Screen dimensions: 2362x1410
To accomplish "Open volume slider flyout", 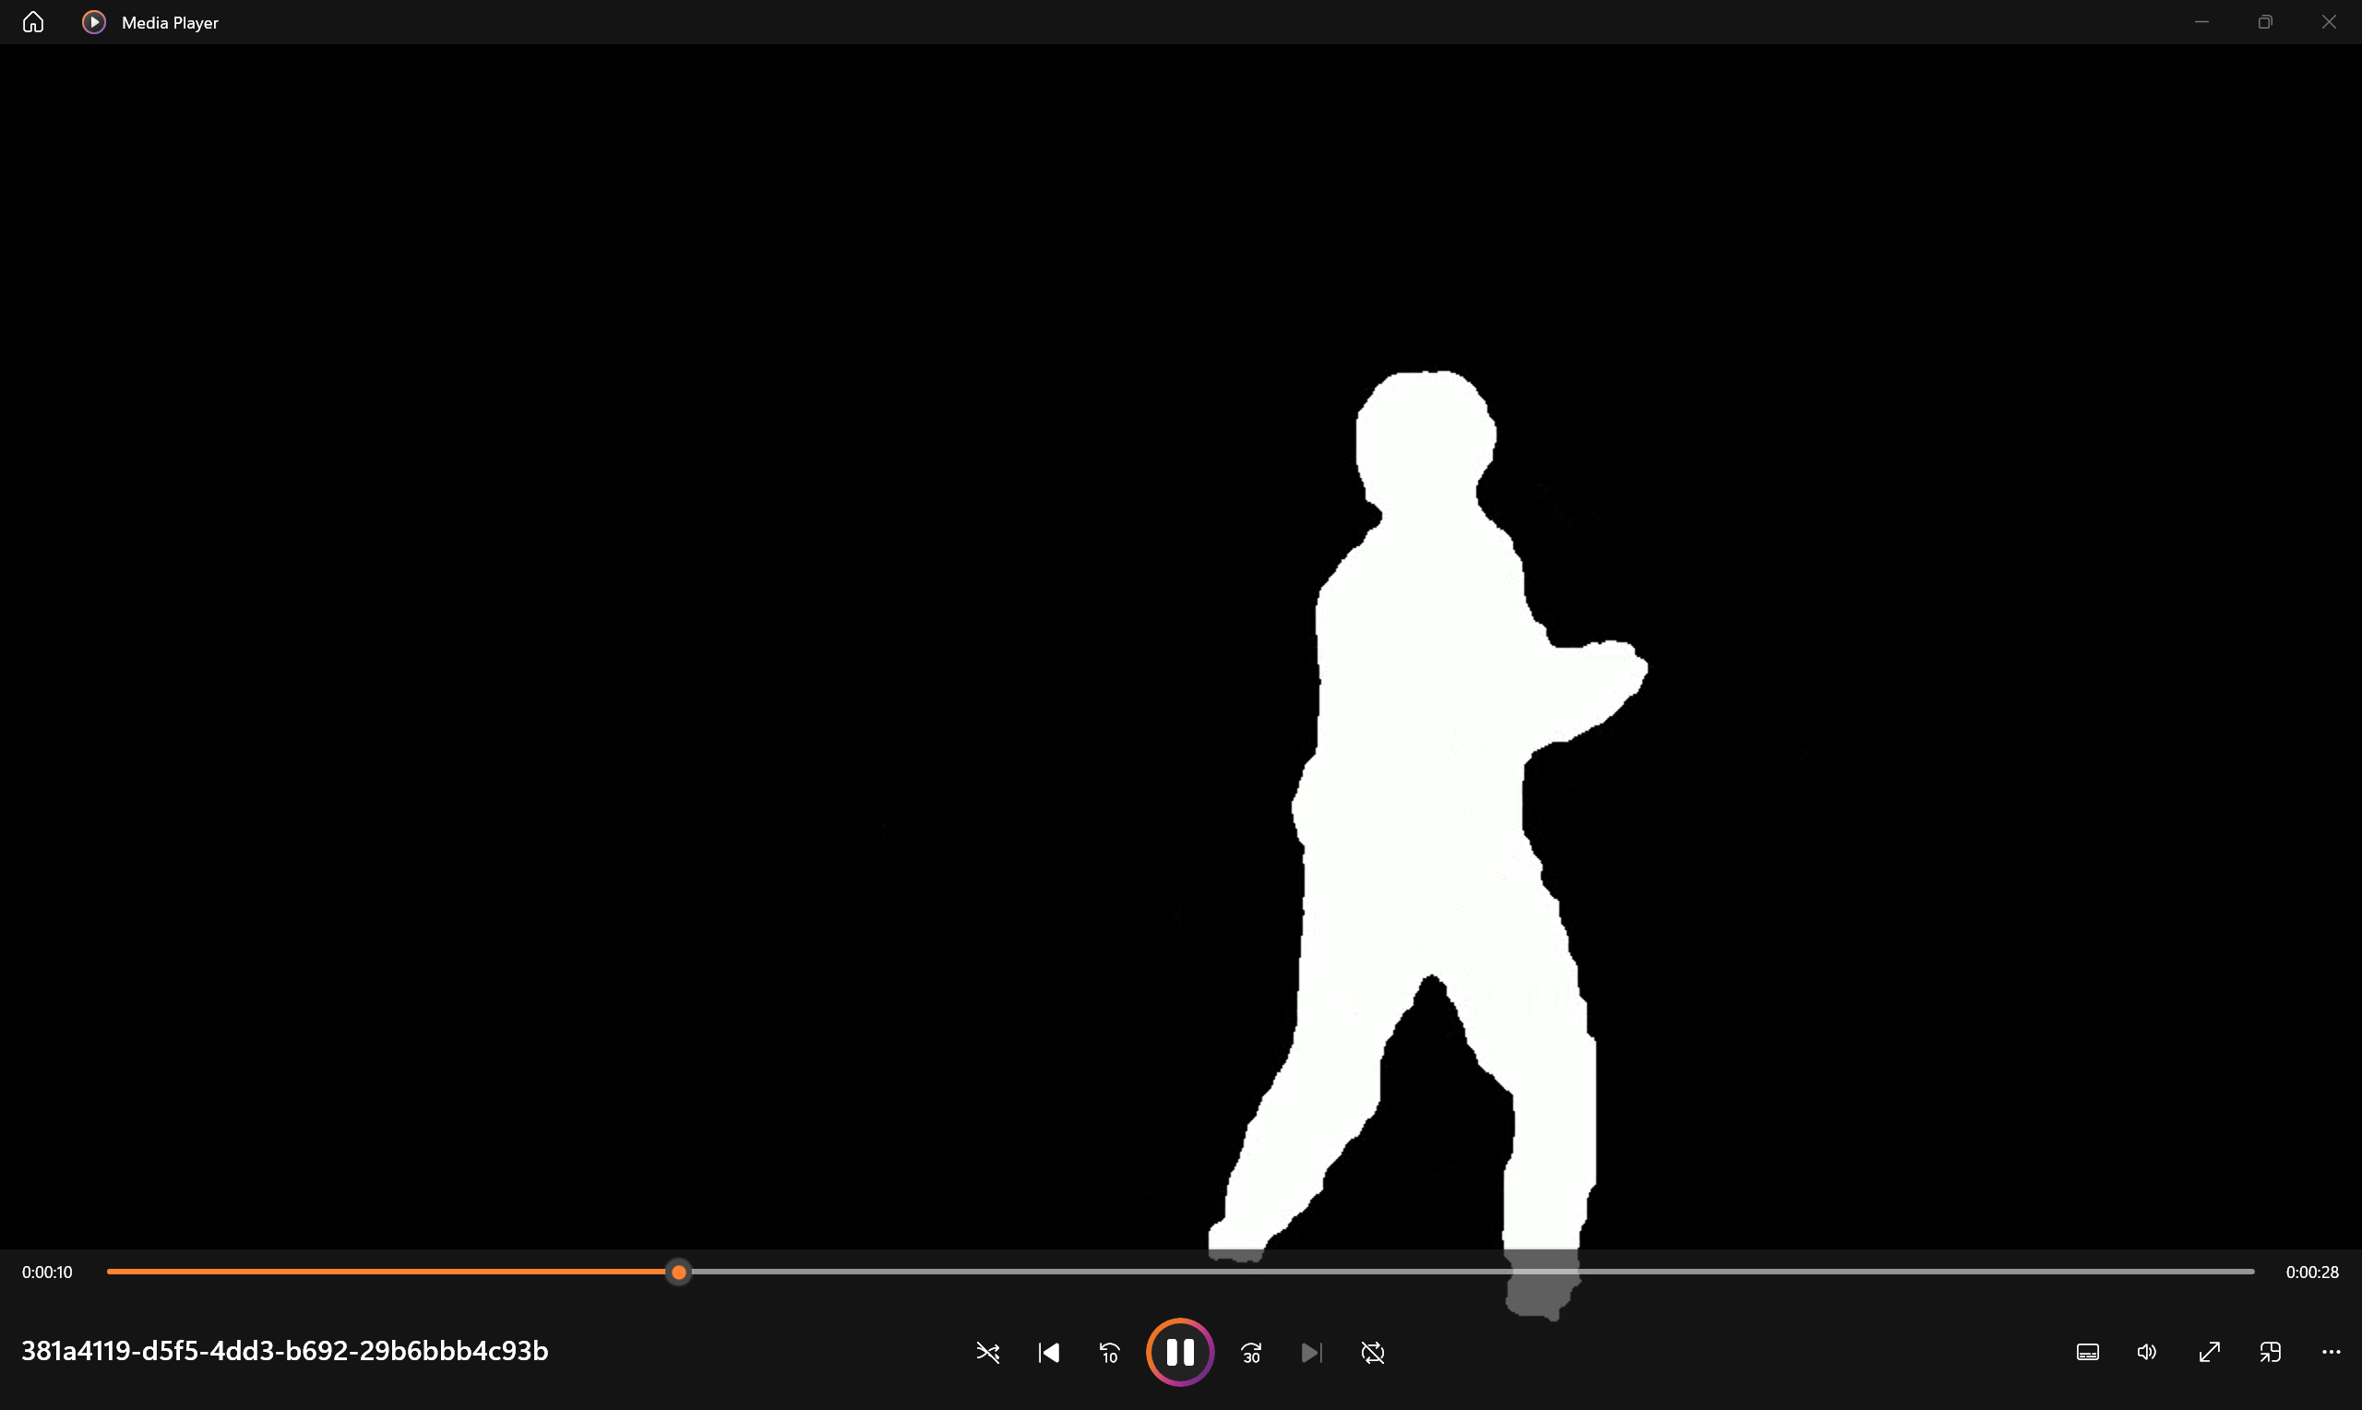I will point(2146,1352).
